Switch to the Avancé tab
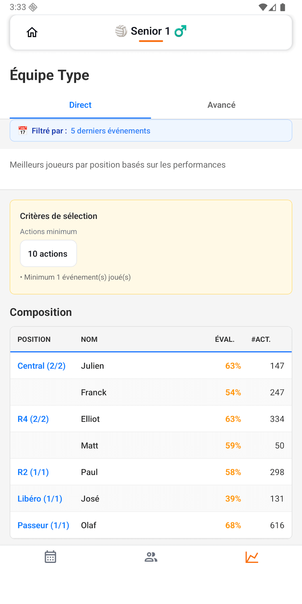 221,105
